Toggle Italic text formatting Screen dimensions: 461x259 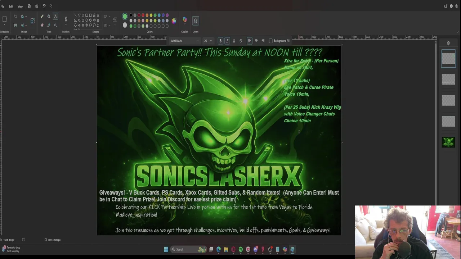tap(227, 41)
